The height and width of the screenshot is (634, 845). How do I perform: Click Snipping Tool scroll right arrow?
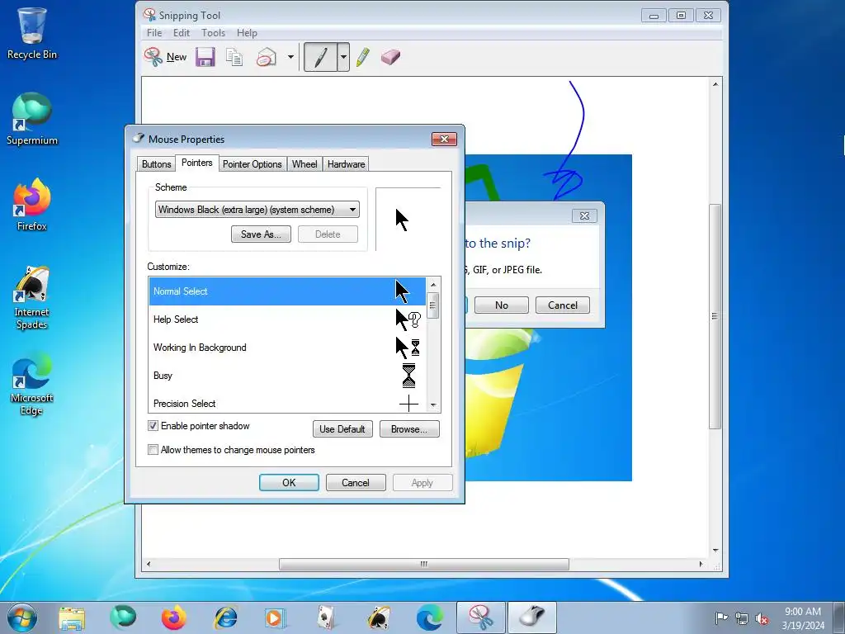tap(701, 564)
